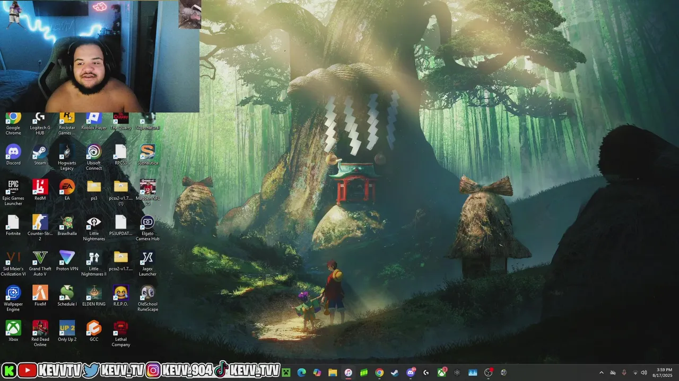Viewport: 679px width, 381px height.
Task: Select the EA app desktop icon
Action: click(x=67, y=189)
